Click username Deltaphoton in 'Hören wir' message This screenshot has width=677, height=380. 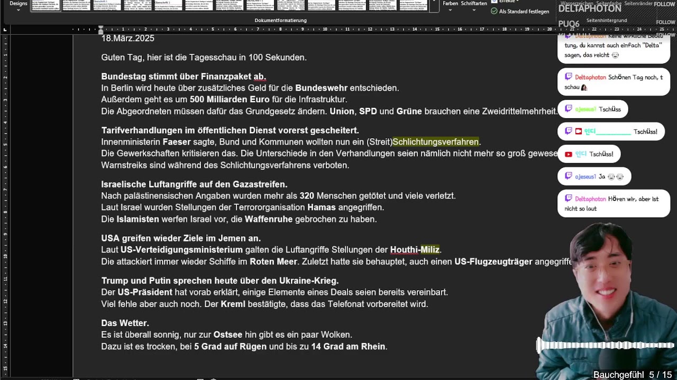[x=590, y=199]
